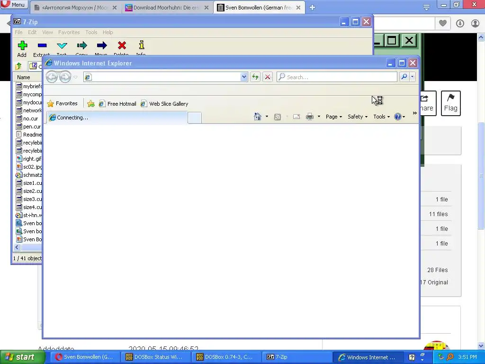Viewport: 485px width, 364px height.
Task: Click the Flag button on webpage
Action: point(451,103)
